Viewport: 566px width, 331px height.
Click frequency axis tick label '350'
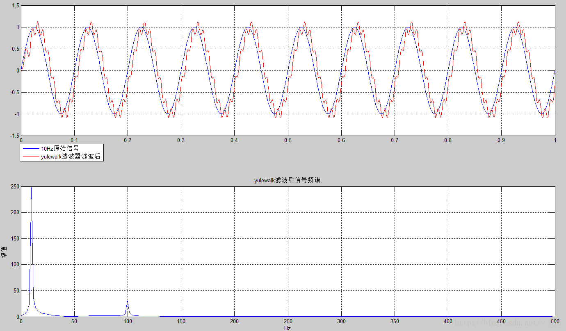(x=395, y=321)
